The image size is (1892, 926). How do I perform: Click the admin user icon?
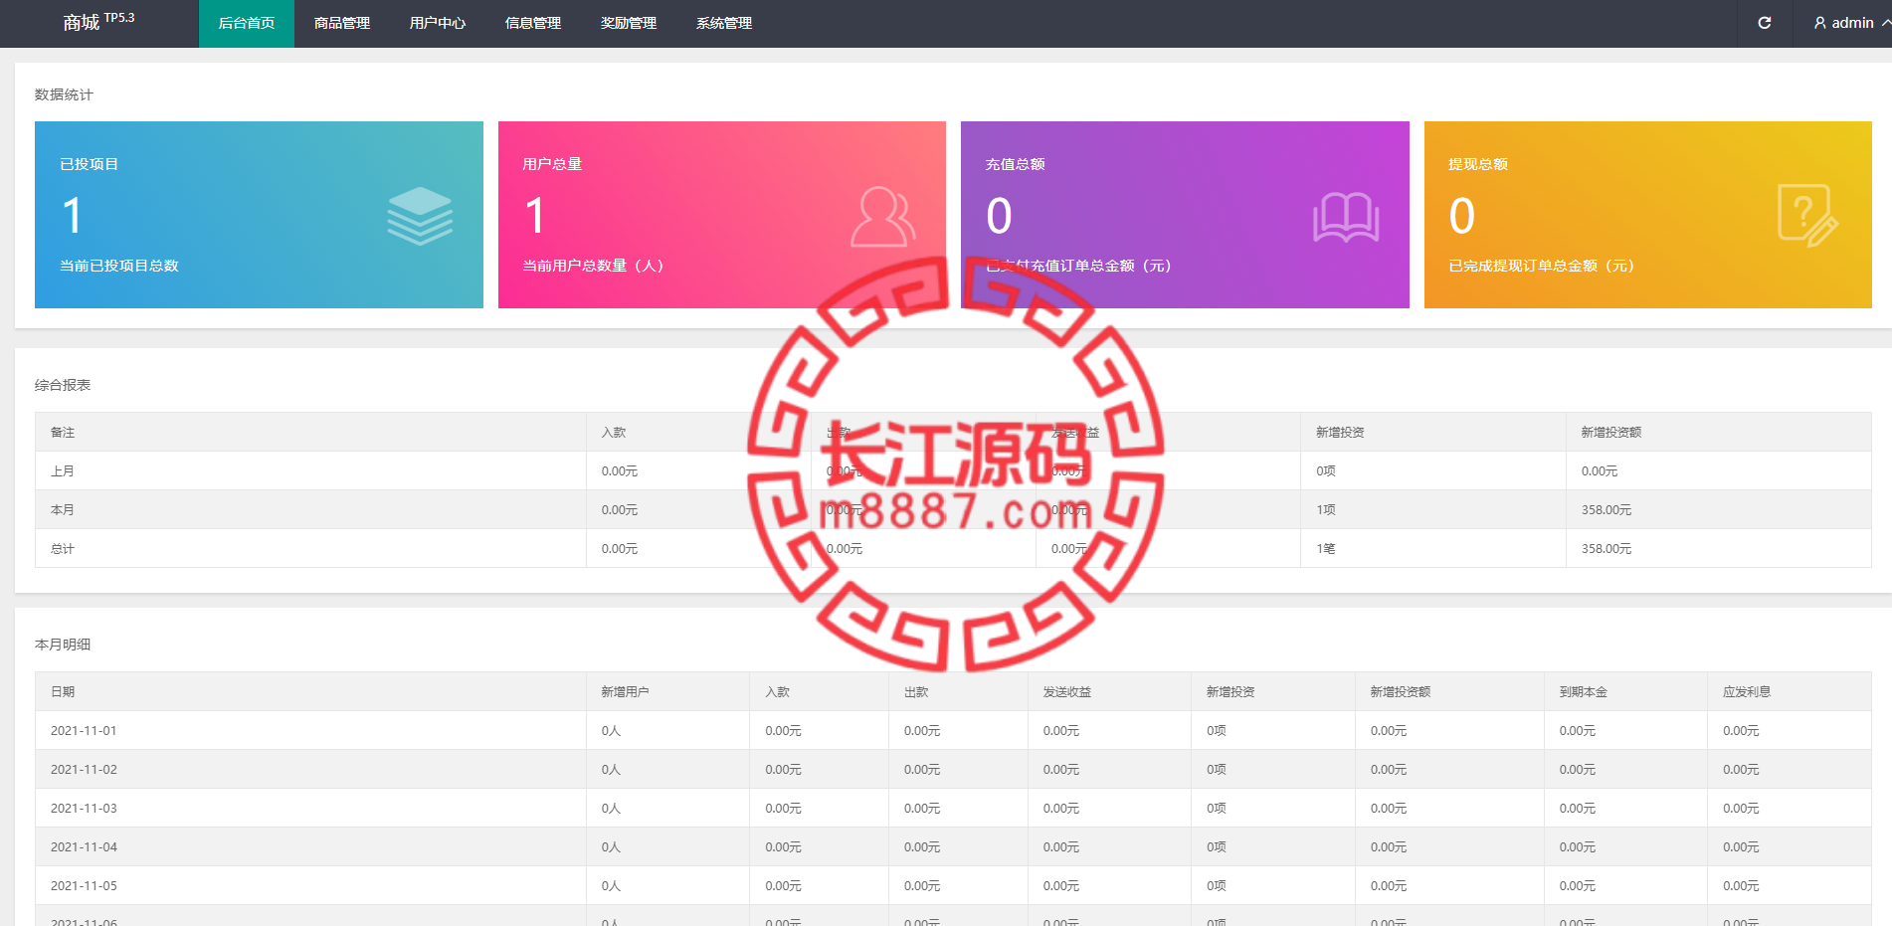point(1819,23)
